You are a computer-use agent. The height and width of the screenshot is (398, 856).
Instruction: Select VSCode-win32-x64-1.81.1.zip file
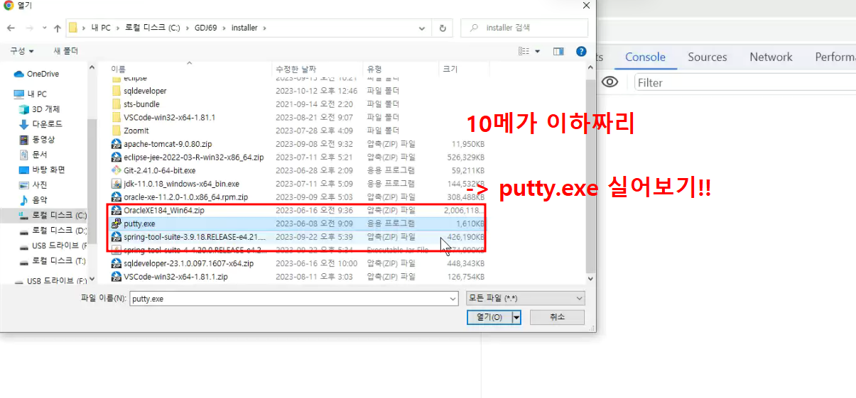[x=175, y=277]
